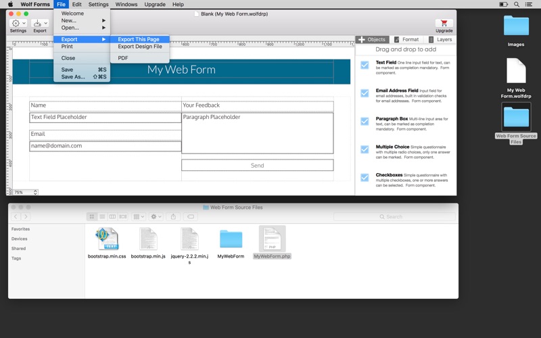Image resolution: width=541 pixels, height=338 pixels.
Task: Click the Send button on form
Action: click(x=258, y=165)
